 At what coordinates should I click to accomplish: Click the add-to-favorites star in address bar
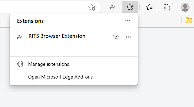[x=91, y=7]
